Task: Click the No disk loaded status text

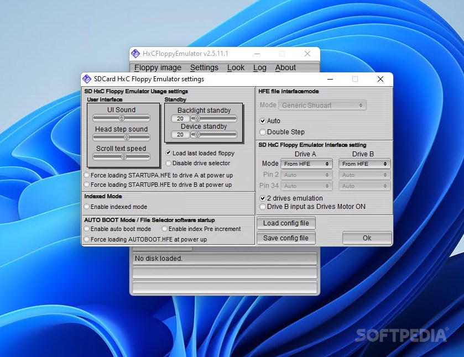Action: (159, 259)
